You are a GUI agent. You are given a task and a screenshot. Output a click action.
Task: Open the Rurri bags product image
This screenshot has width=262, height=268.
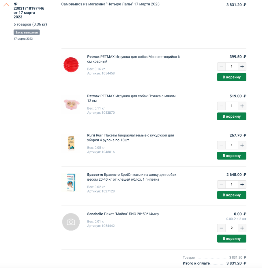click(x=71, y=143)
